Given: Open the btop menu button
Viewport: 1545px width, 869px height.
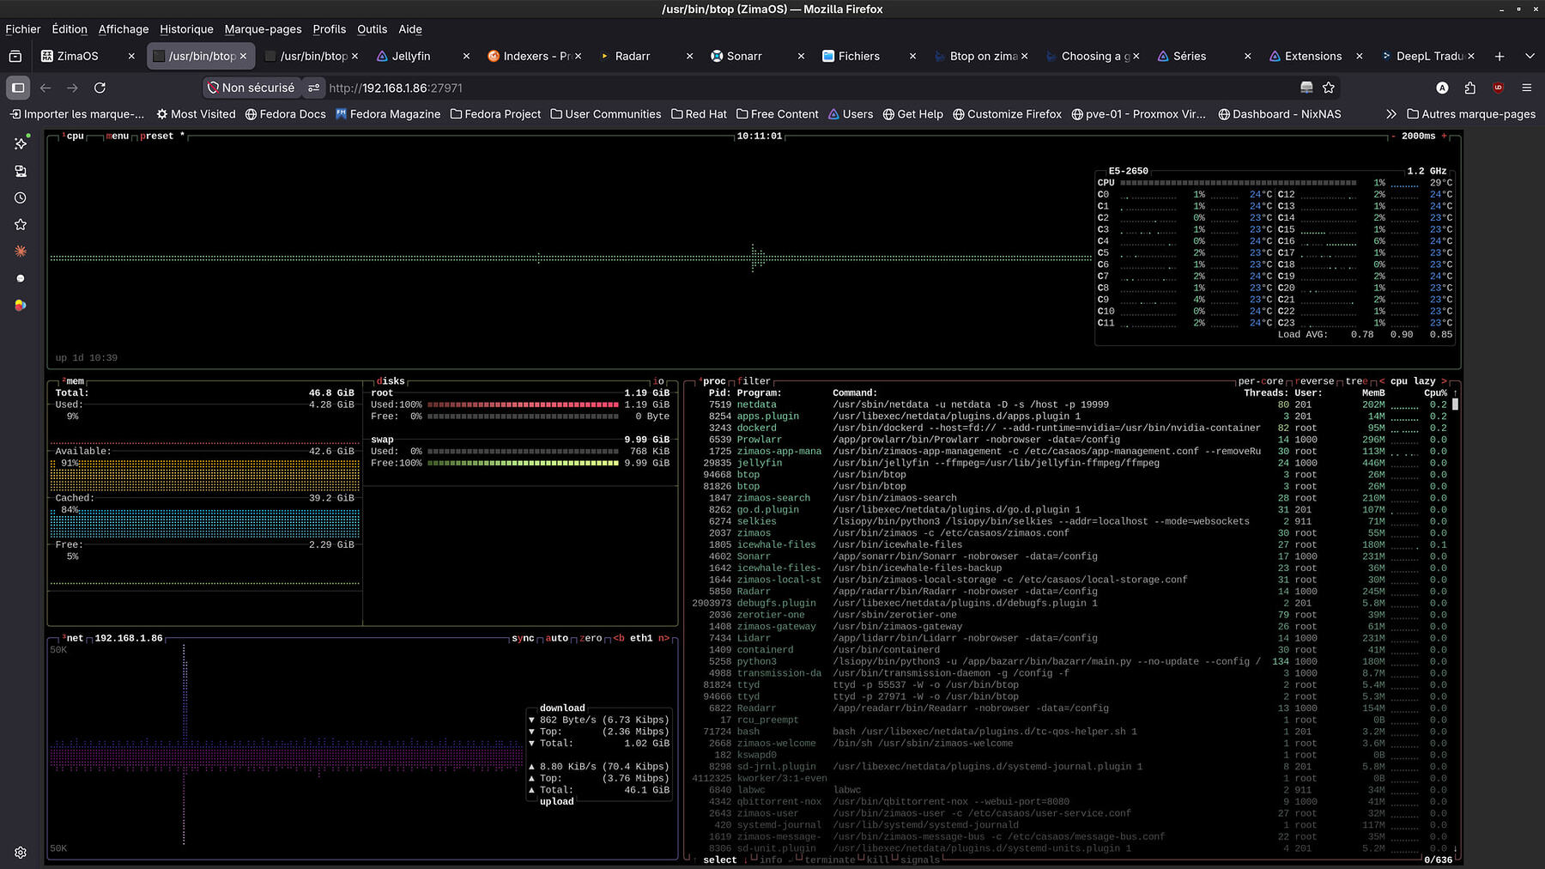Looking at the screenshot, I should [x=118, y=136].
